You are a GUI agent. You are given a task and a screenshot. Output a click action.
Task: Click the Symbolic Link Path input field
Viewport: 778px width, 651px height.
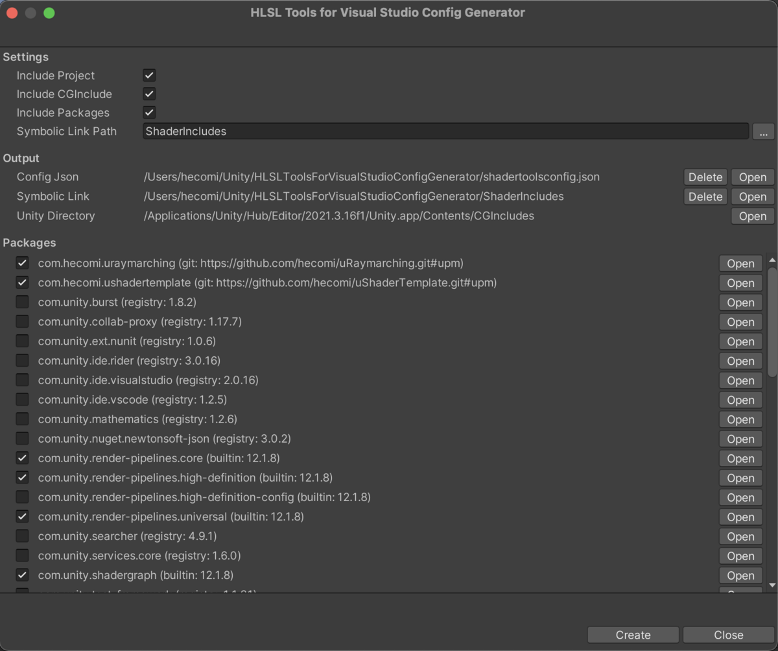(445, 131)
